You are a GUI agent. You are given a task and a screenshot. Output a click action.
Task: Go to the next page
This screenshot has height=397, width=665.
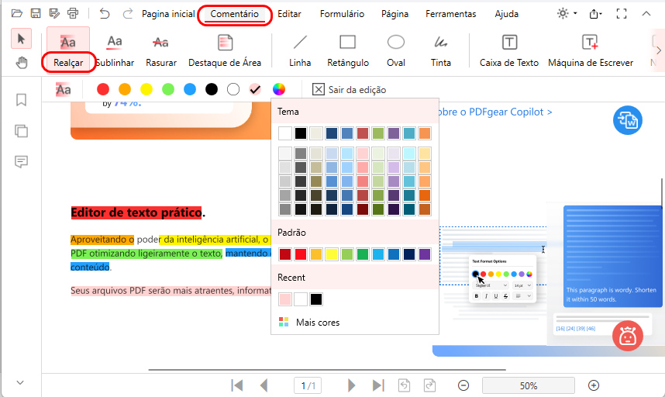click(351, 385)
